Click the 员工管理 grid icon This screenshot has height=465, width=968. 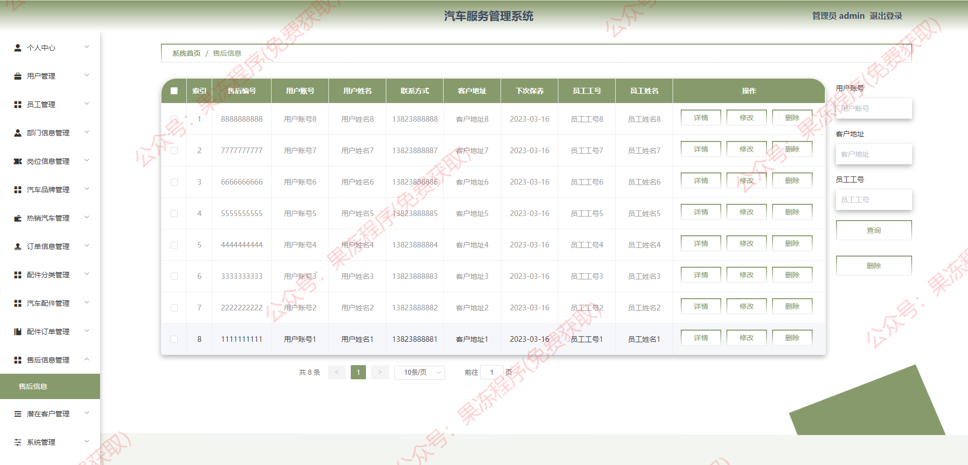[x=18, y=104]
